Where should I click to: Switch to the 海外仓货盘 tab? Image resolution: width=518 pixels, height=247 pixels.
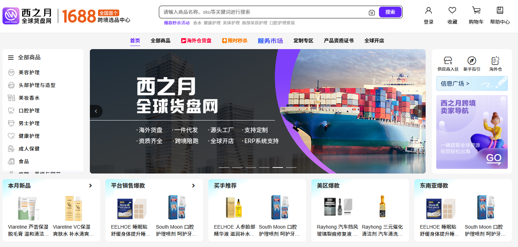[x=196, y=41]
